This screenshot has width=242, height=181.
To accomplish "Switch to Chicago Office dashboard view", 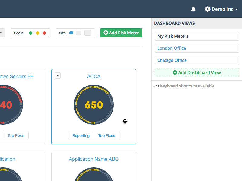I will 197,60.
